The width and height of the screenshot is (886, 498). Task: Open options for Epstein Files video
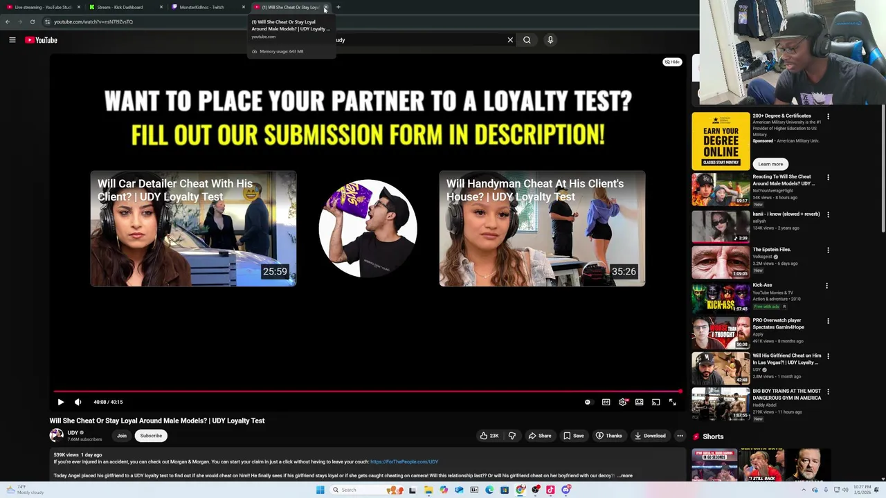(x=828, y=250)
